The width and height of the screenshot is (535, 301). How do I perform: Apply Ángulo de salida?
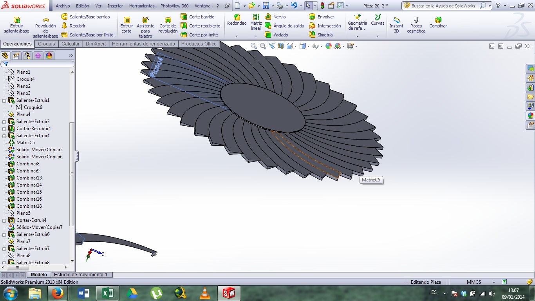tap(284, 26)
